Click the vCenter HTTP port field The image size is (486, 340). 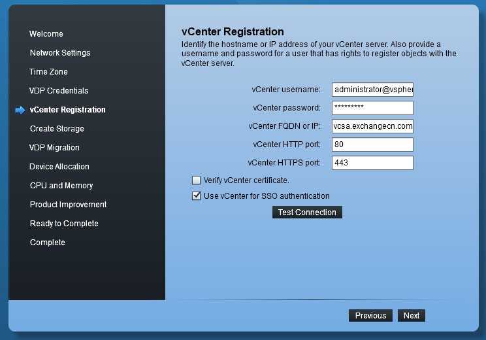(372, 144)
